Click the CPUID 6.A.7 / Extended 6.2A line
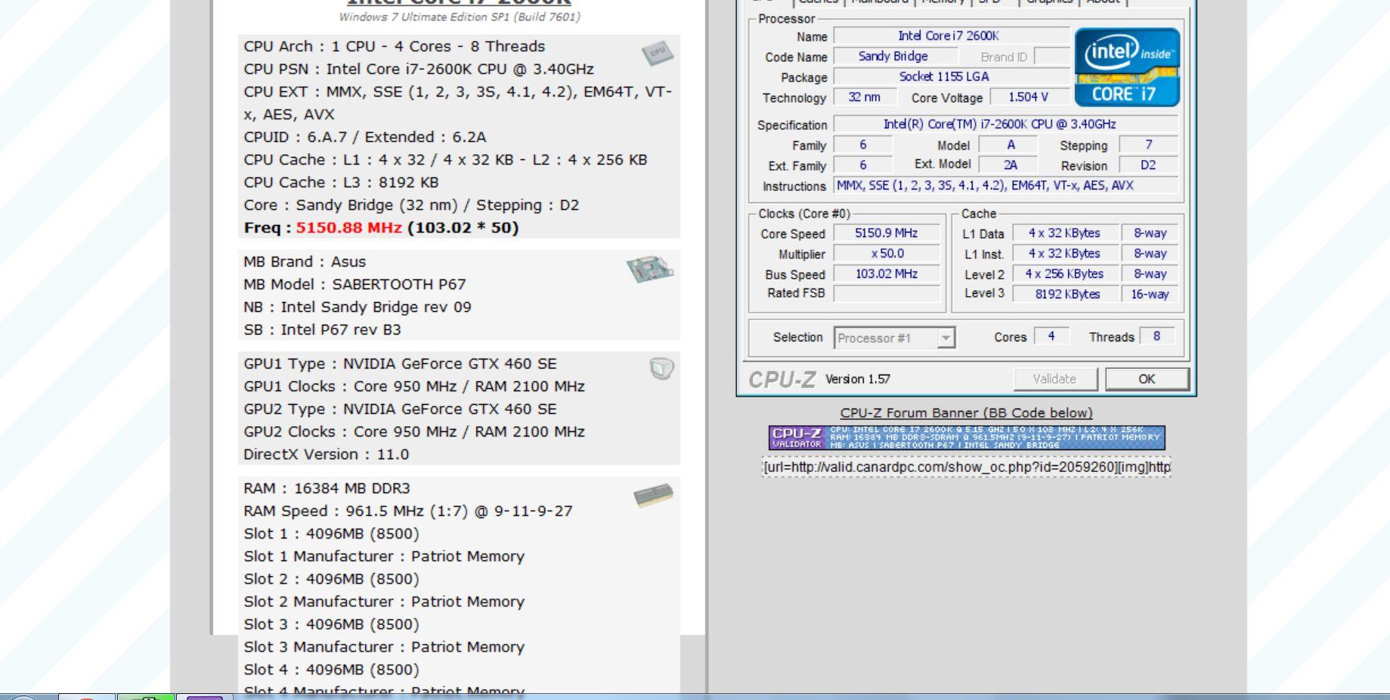1390x700 pixels. [x=365, y=137]
